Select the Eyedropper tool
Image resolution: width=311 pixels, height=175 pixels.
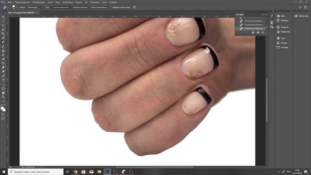(3, 38)
